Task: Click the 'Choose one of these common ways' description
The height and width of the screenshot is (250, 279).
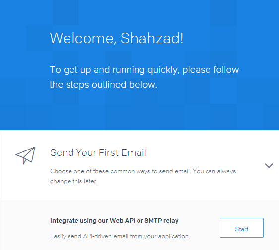Action: [143, 171]
